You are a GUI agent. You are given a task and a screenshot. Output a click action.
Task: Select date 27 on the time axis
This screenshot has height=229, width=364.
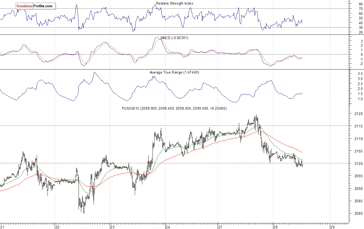point(220,227)
